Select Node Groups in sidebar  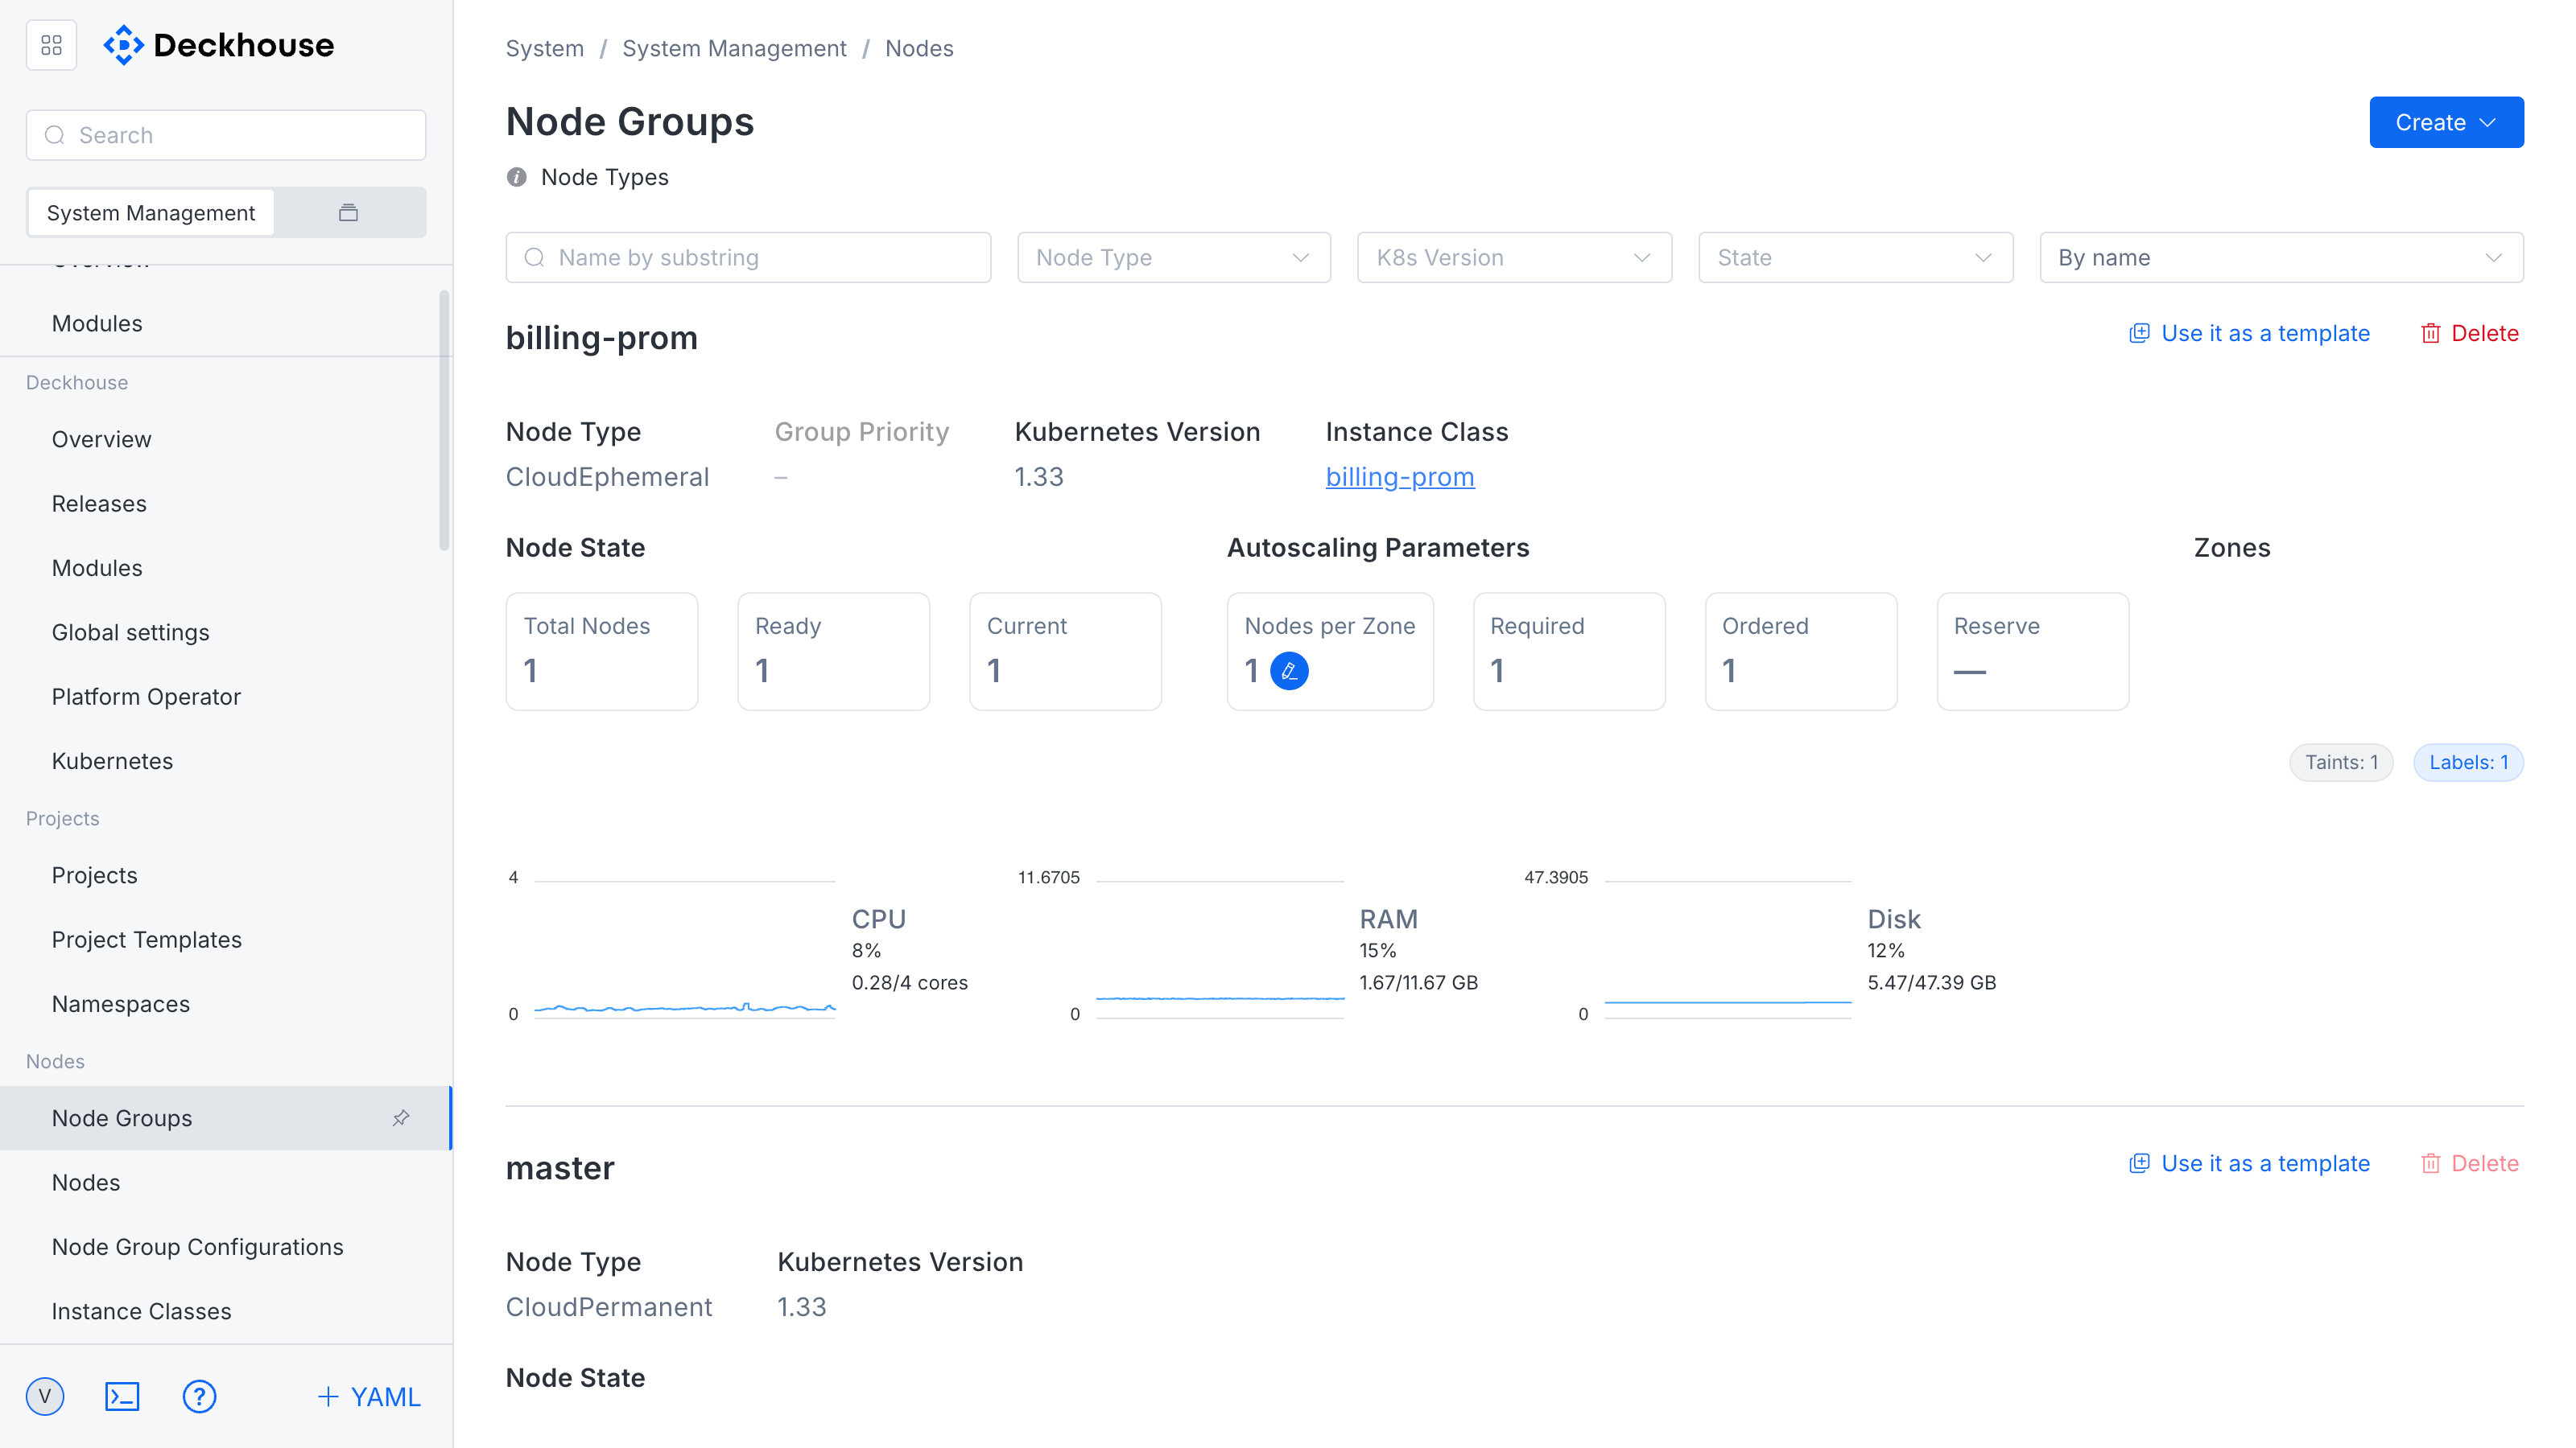[226, 1117]
